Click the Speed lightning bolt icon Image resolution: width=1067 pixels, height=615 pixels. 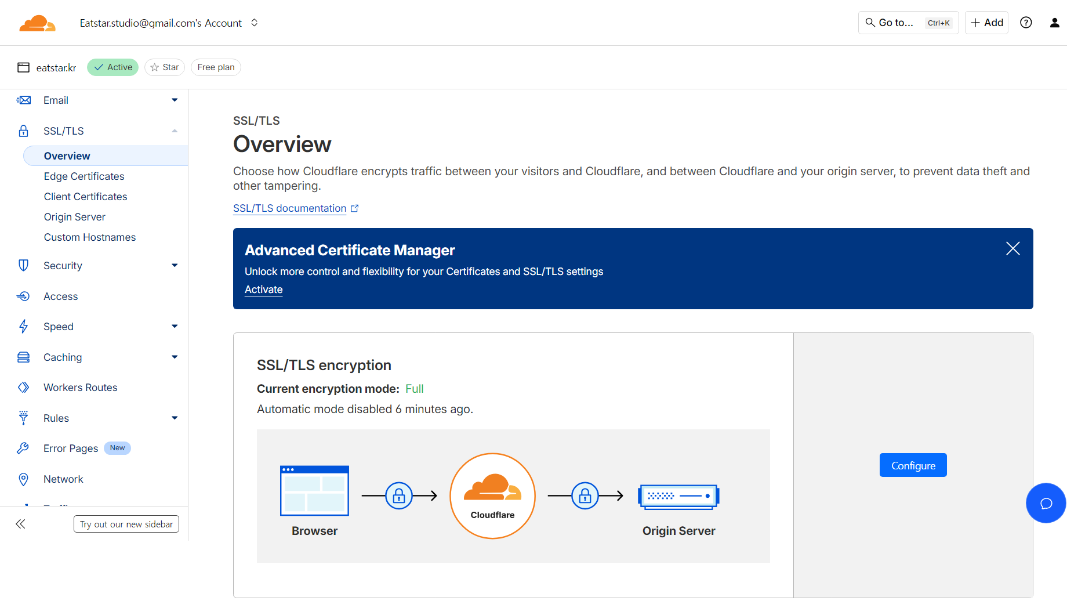[x=23, y=327]
